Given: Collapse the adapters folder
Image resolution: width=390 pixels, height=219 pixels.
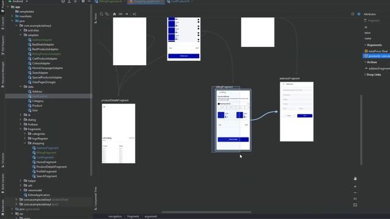Looking at the screenshot, I should click(x=21, y=35).
